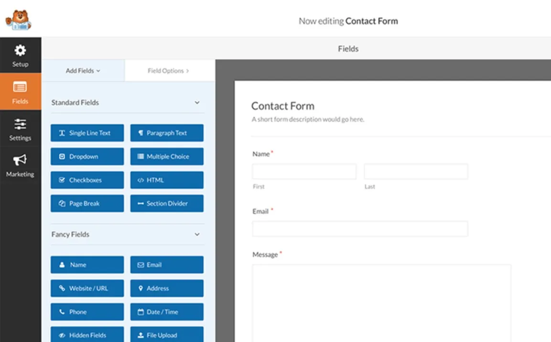The image size is (551, 342).
Task: Select the Fields panel icon in sidebar
Action: tap(20, 87)
